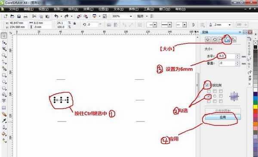Select the Interactive Blend tool
The image size is (258, 157).
pyautogui.click(x=4, y=114)
